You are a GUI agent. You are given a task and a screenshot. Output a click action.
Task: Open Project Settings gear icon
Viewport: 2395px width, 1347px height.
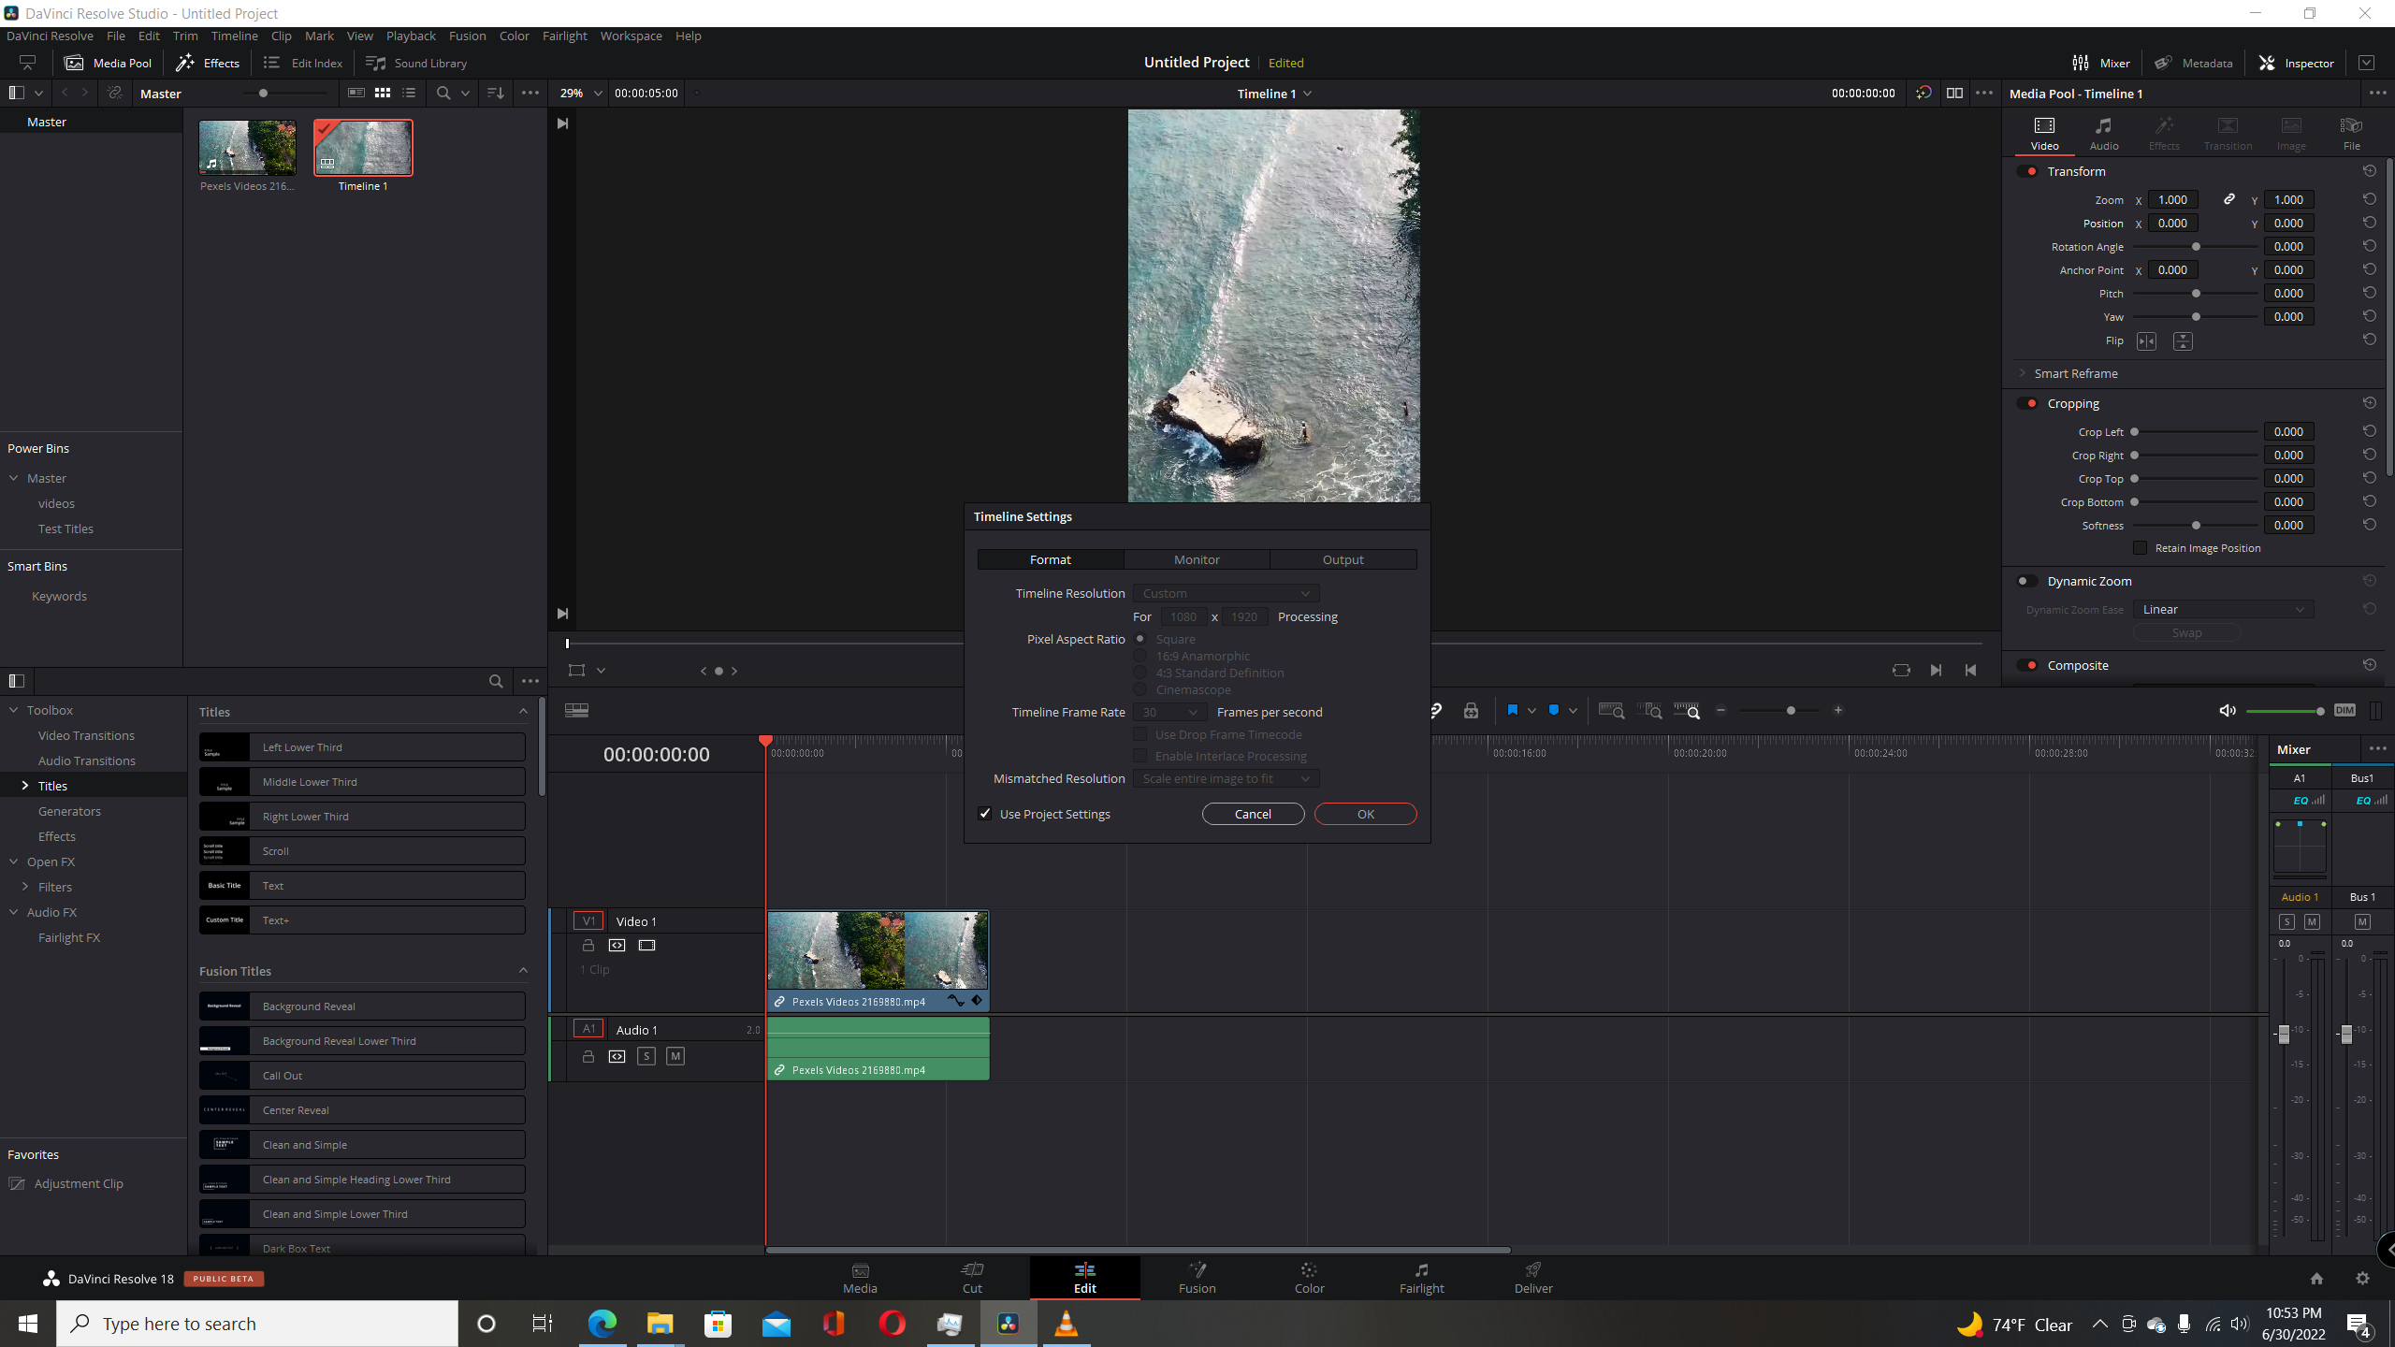(2362, 1279)
